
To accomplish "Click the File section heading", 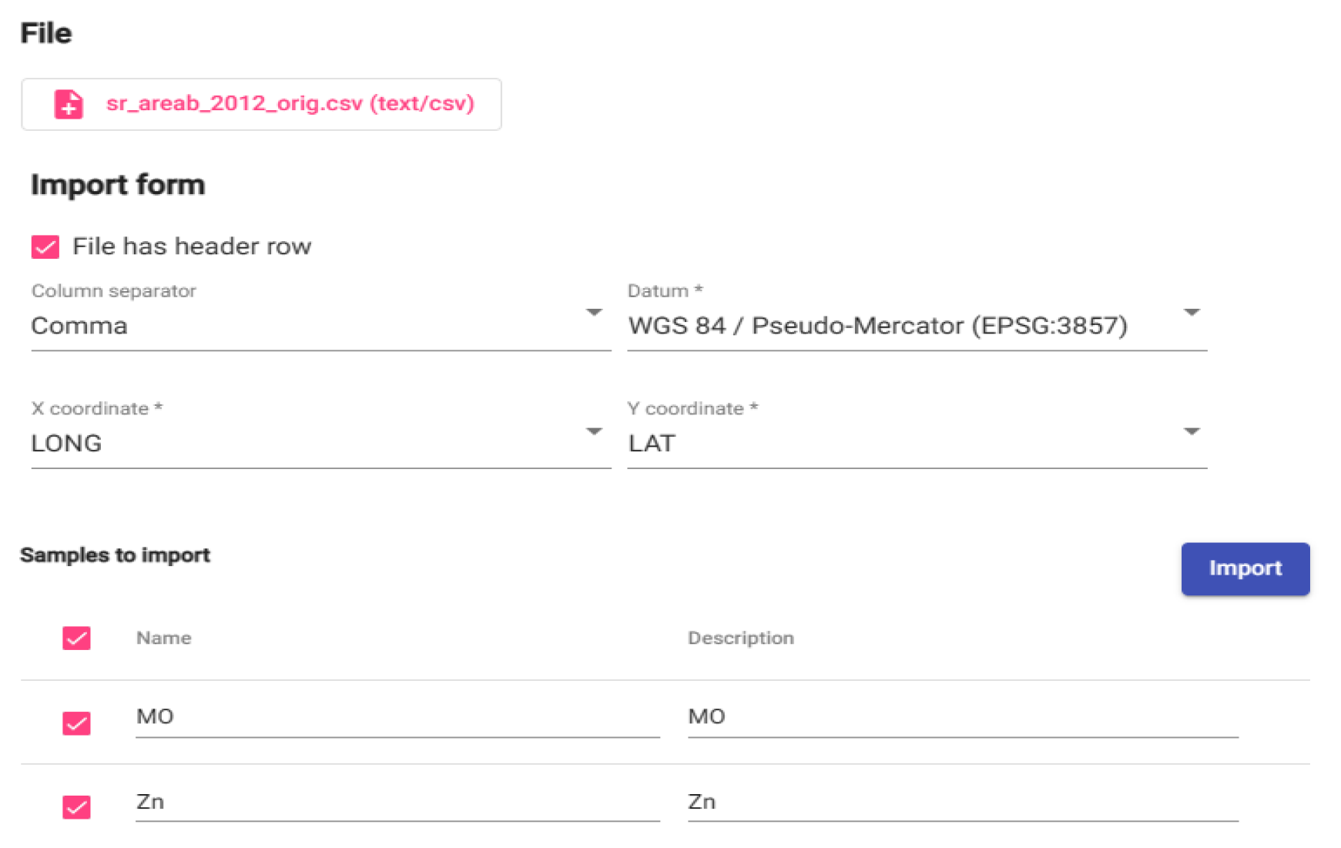I will tap(46, 33).
